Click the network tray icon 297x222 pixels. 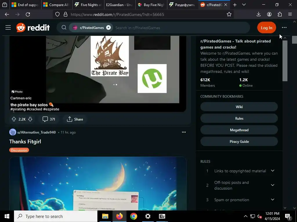click(x=253, y=216)
